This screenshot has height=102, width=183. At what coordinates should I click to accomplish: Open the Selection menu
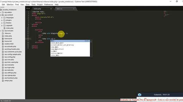click(x=10, y=5)
